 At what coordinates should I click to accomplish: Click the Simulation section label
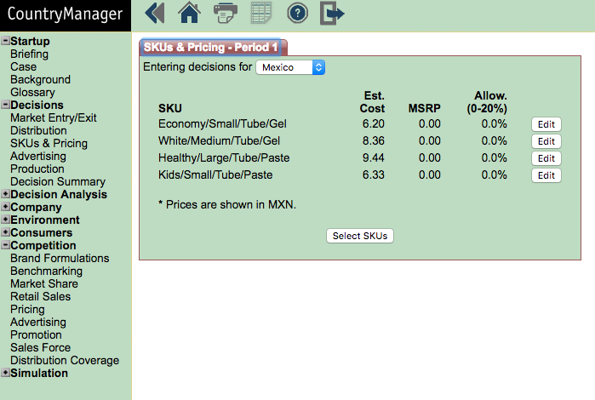tap(39, 373)
